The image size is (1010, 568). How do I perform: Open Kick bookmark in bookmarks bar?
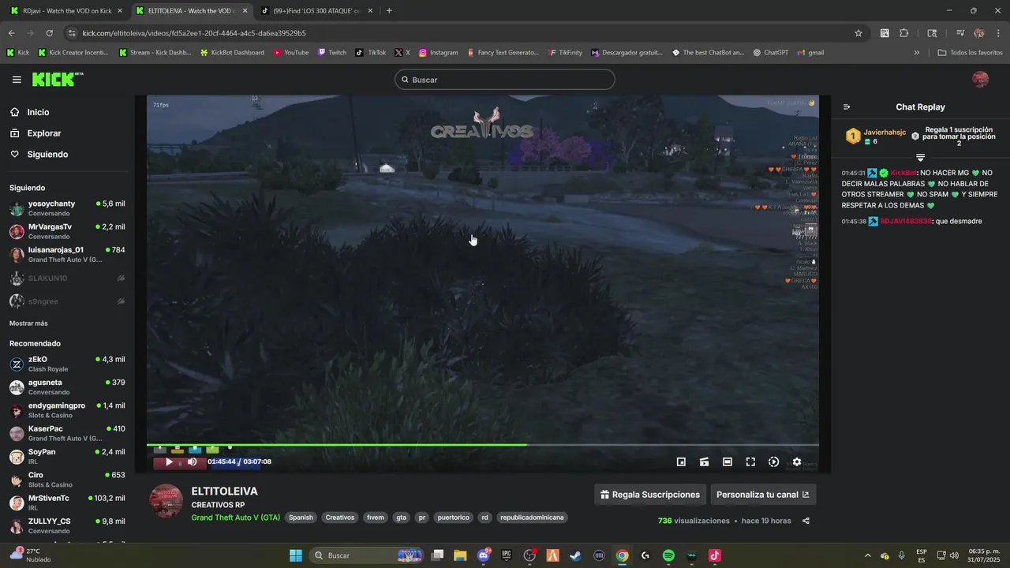point(18,53)
